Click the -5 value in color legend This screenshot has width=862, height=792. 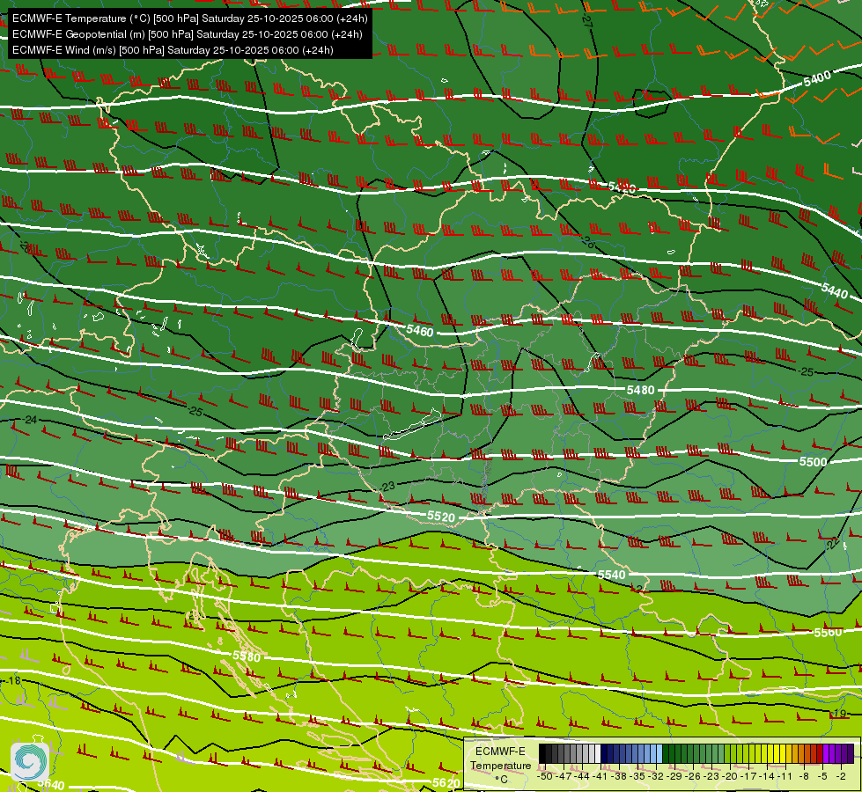(822, 776)
